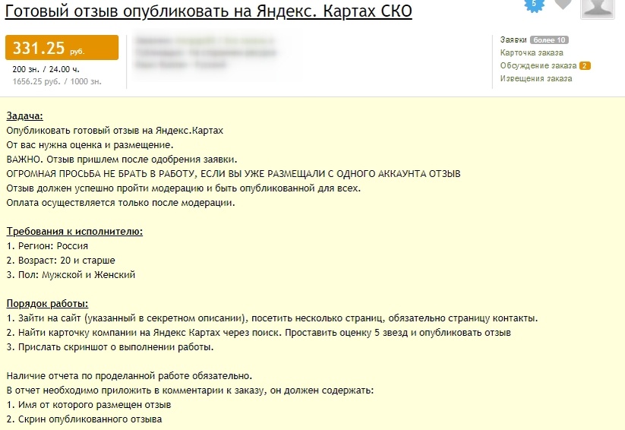Image resolution: width=625 pixels, height=430 pixels.
Task: Click the line '1. Регион: Россия'
Action: [47, 245]
